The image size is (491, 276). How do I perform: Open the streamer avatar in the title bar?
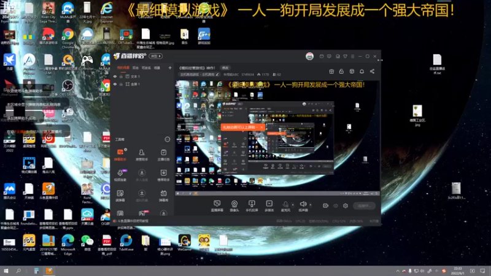[309, 56]
